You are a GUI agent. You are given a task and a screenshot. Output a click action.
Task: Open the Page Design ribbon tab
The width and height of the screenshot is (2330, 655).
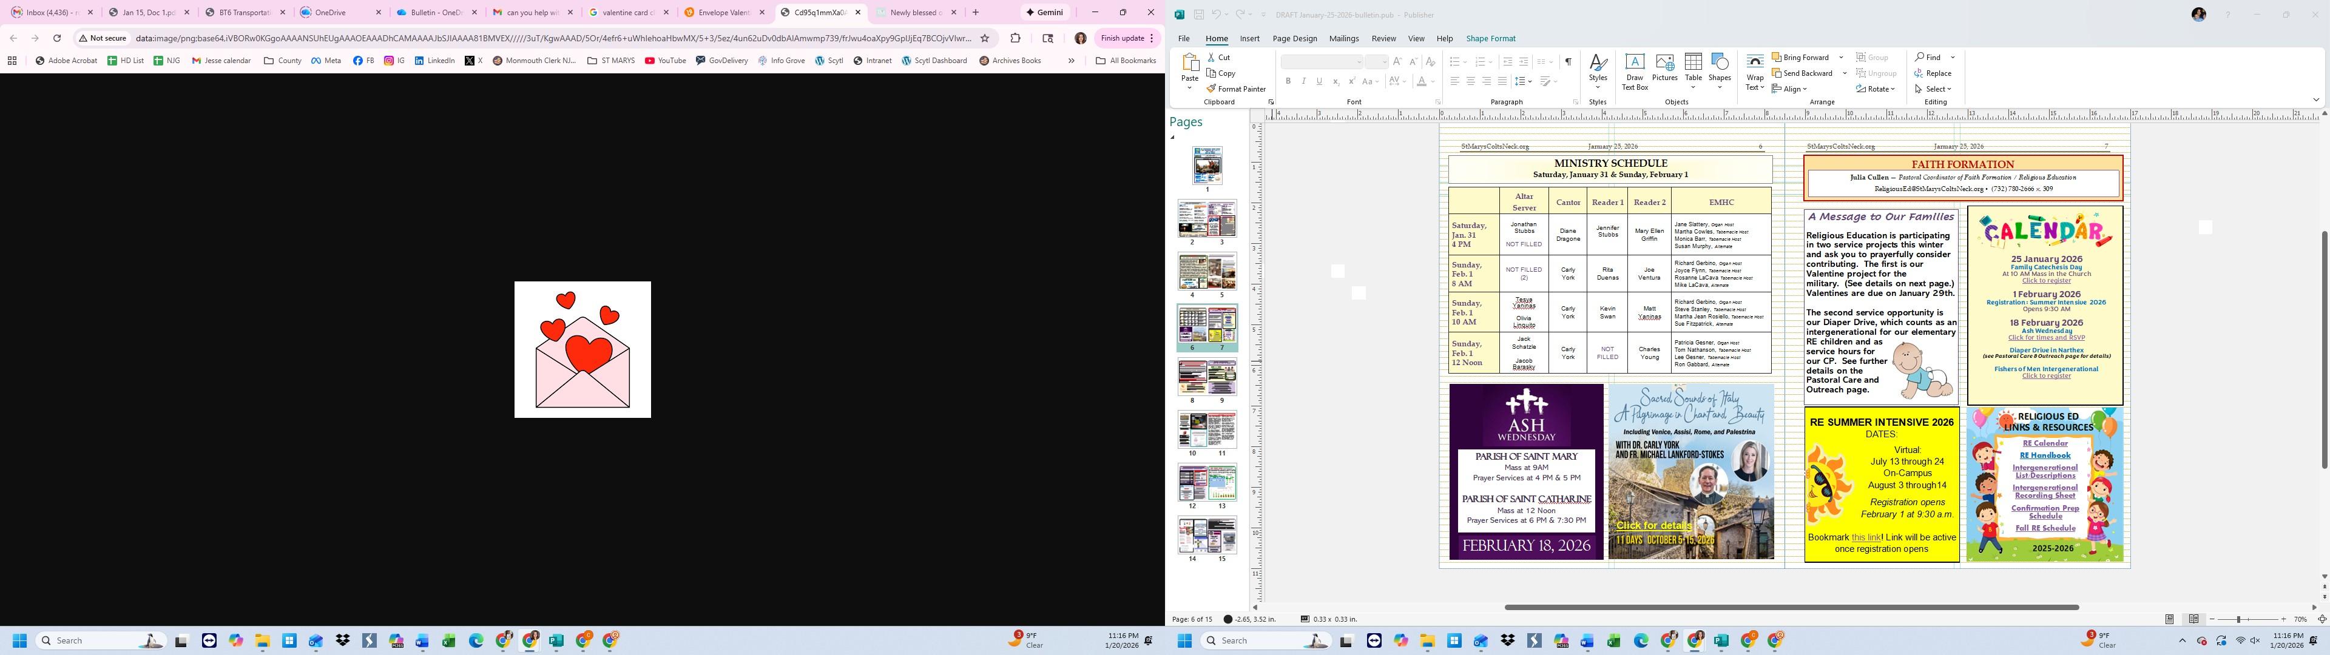point(1294,39)
